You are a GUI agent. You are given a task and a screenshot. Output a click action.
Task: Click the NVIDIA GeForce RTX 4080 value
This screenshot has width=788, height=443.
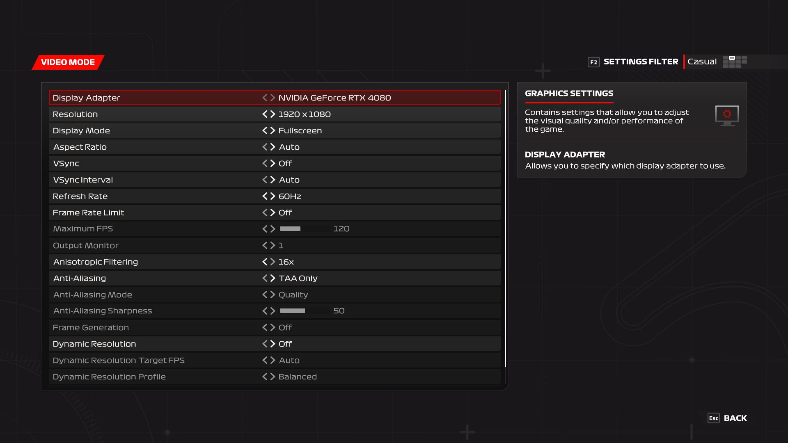pyautogui.click(x=334, y=98)
